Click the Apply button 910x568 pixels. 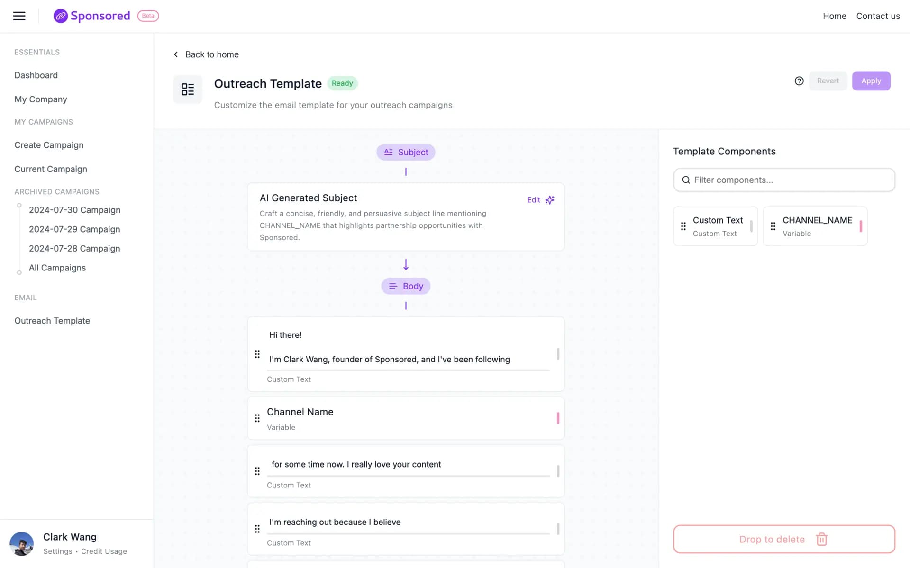(871, 81)
